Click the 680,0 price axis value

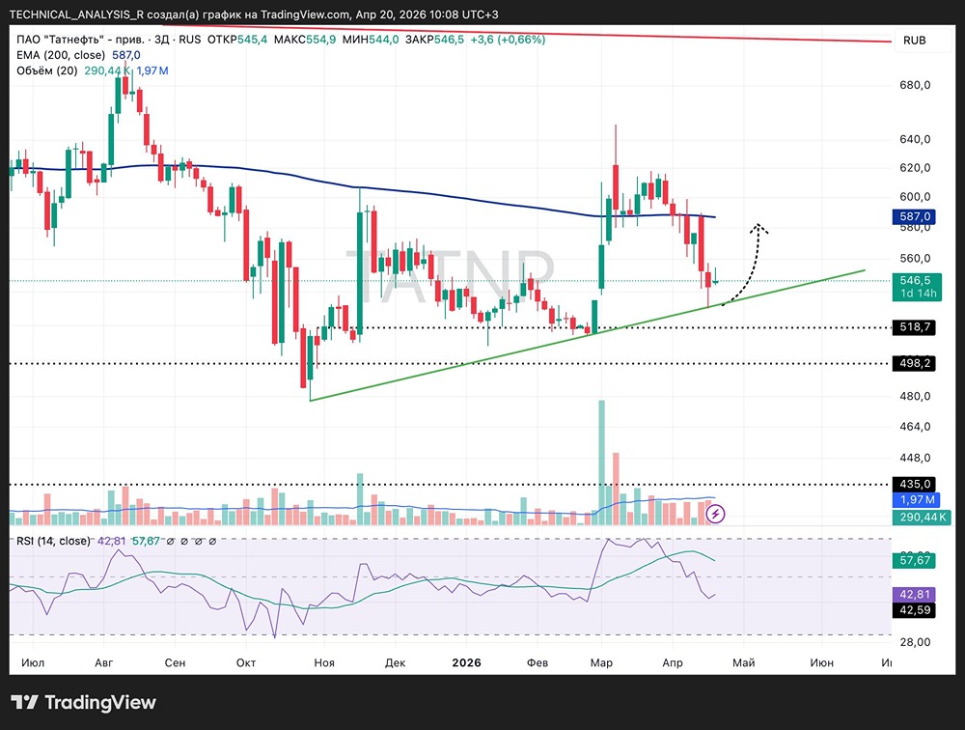[915, 85]
